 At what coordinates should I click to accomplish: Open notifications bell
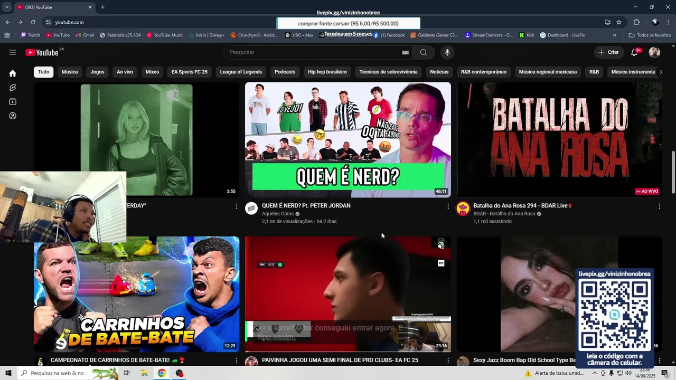(x=635, y=52)
